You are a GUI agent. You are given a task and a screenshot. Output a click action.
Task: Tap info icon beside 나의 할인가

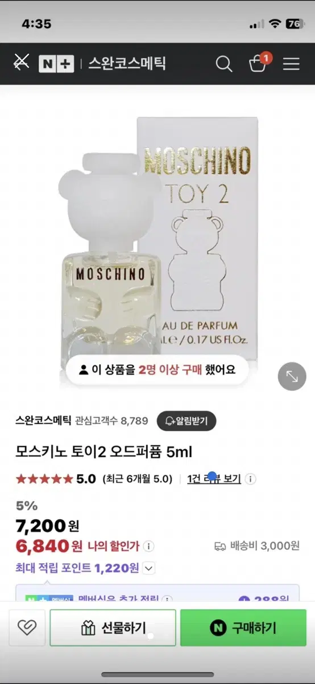[148, 546]
